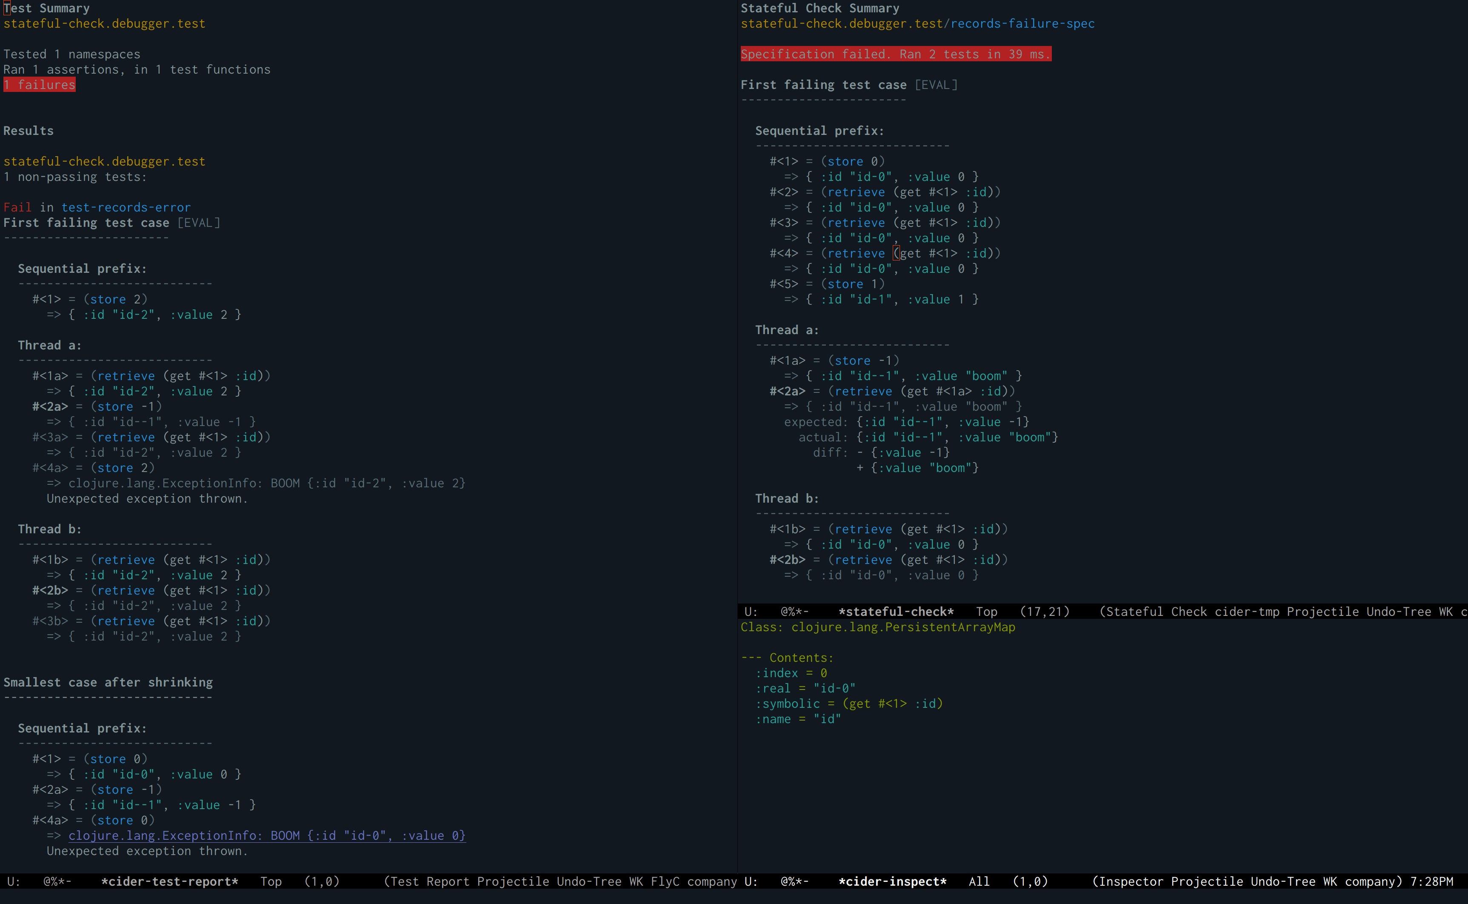Viewport: 1468px width, 904px height.
Task: Inspect the :real "id-0" value in the inspector
Action: (x=834, y=688)
